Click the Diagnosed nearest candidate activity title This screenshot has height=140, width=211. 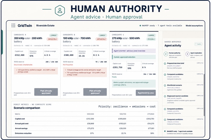click(x=177, y=96)
